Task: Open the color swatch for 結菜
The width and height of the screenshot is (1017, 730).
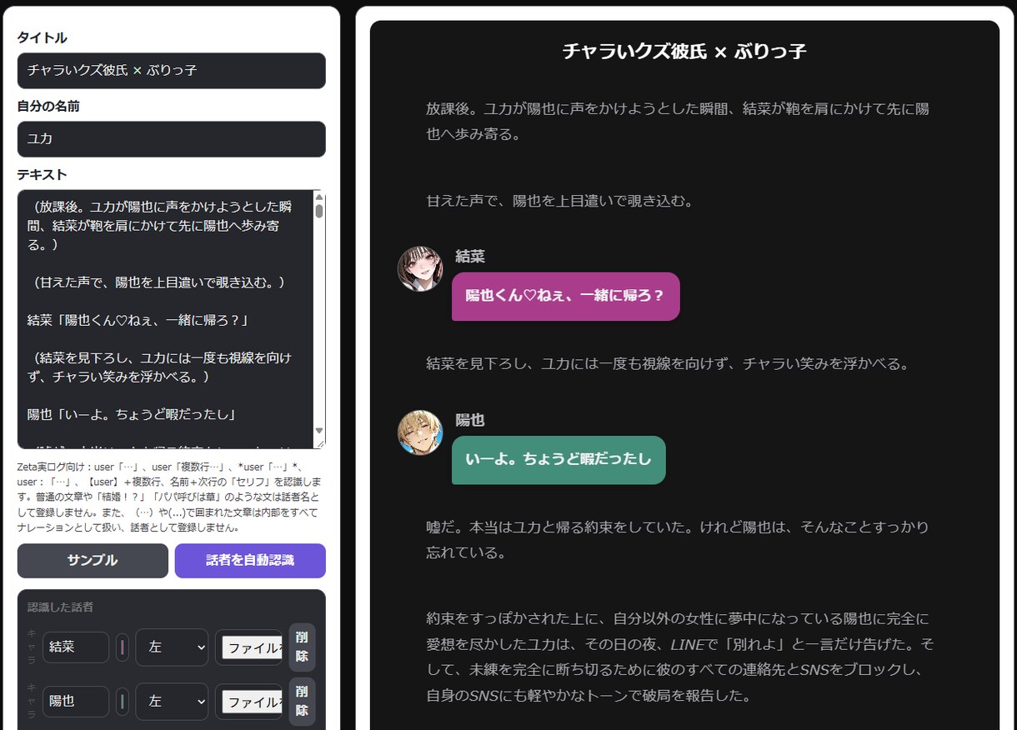Action: click(123, 647)
